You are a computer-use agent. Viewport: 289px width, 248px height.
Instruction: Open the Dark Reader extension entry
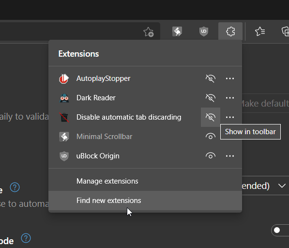click(x=96, y=98)
